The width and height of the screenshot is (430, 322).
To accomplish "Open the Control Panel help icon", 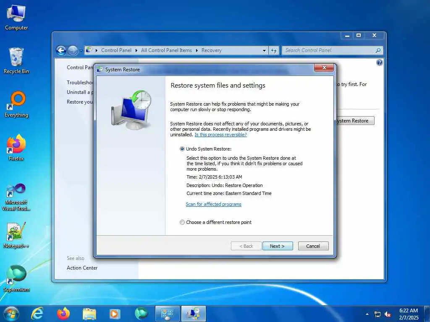I will pyautogui.click(x=379, y=63).
